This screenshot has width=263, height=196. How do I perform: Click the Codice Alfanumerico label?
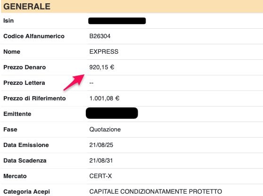(x=34, y=36)
